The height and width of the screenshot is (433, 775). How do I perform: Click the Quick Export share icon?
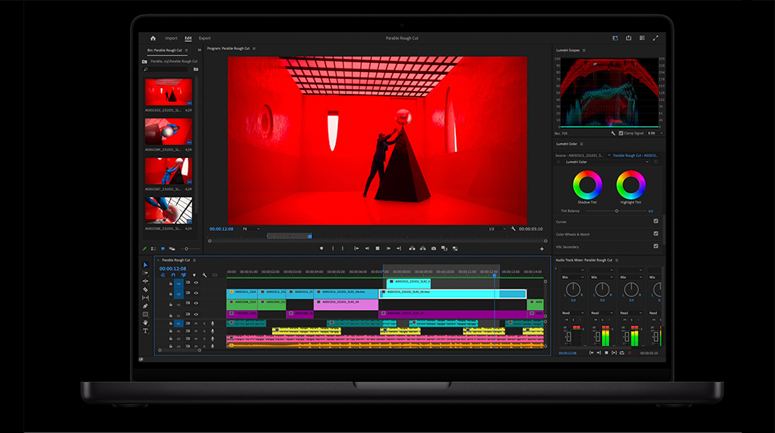click(628, 38)
